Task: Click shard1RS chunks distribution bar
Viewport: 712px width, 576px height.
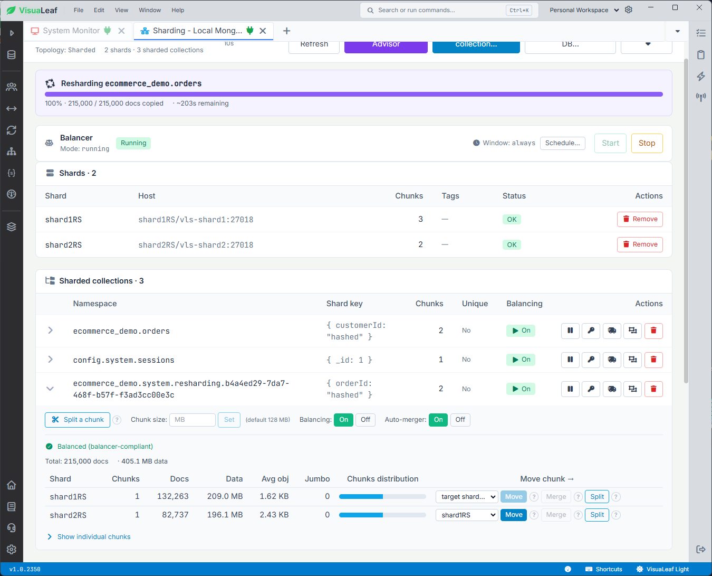Action: tap(382, 497)
